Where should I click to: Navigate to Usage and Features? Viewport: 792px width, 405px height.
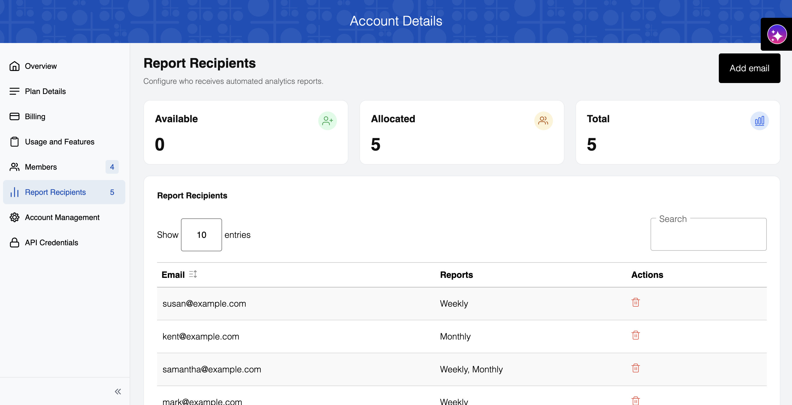tap(64, 142)
